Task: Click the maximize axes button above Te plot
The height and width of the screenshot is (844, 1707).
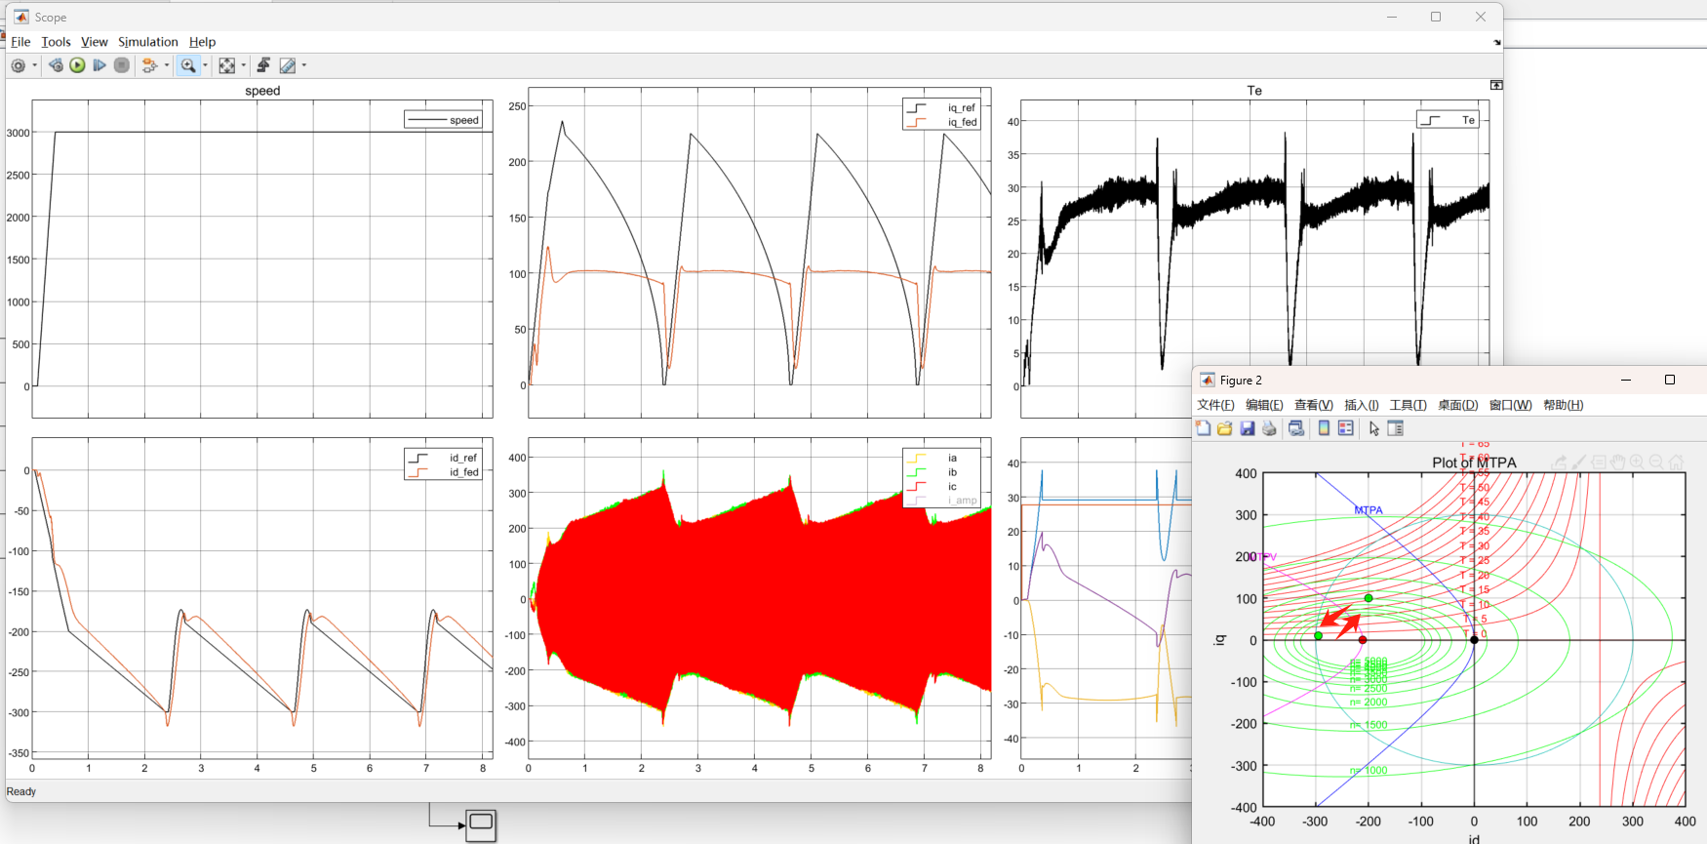Action: coord(1496,86)
